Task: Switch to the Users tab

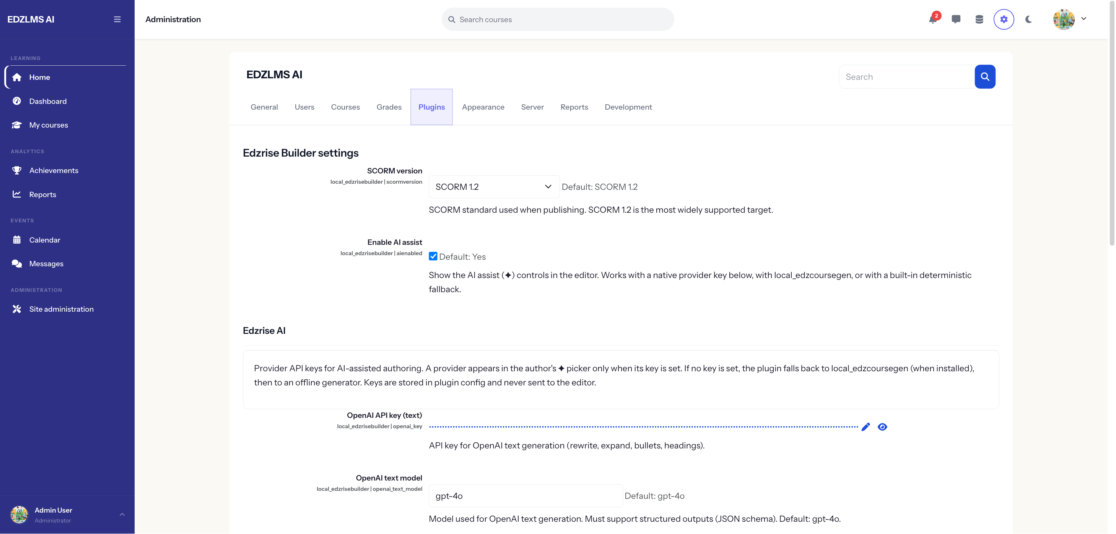Action: (304, 107)
